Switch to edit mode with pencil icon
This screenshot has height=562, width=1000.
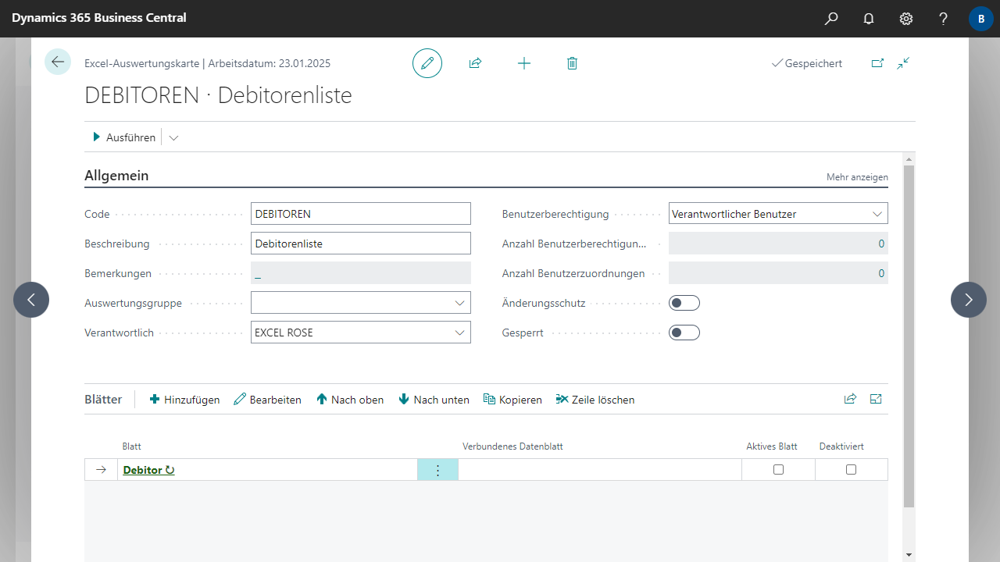pyautogui.click(x=427, y=63)
